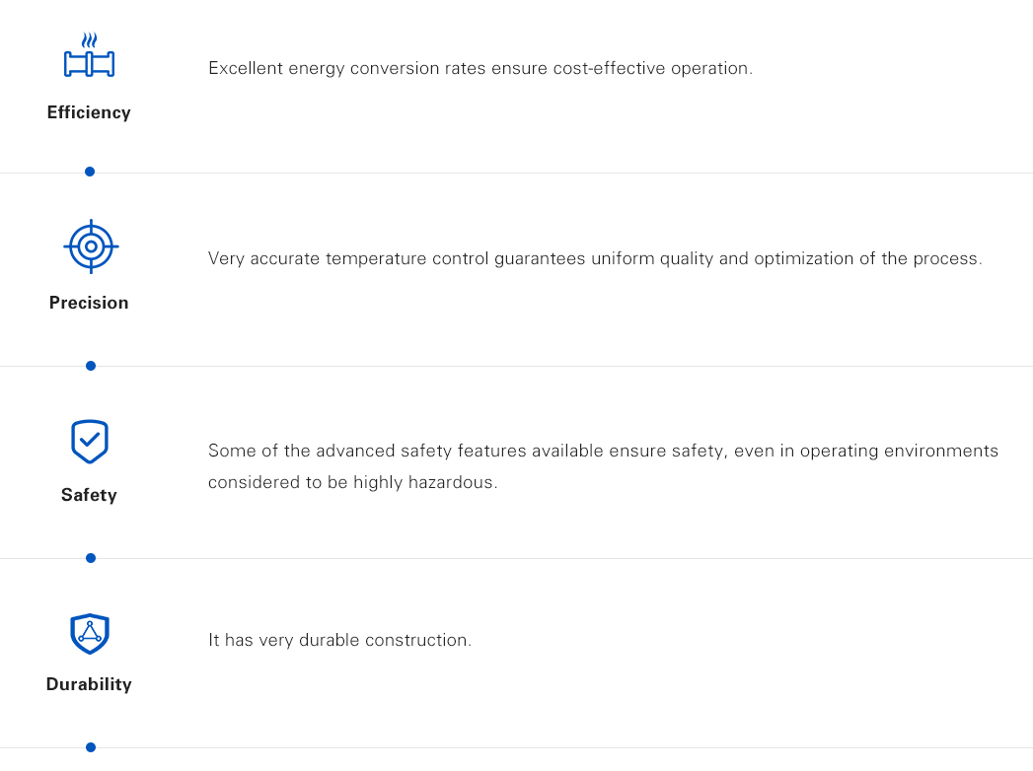The image size is (1033, 771).
Task: Click the blue dot below Precision
Action: pyautogui.click(x=91, y=366)
